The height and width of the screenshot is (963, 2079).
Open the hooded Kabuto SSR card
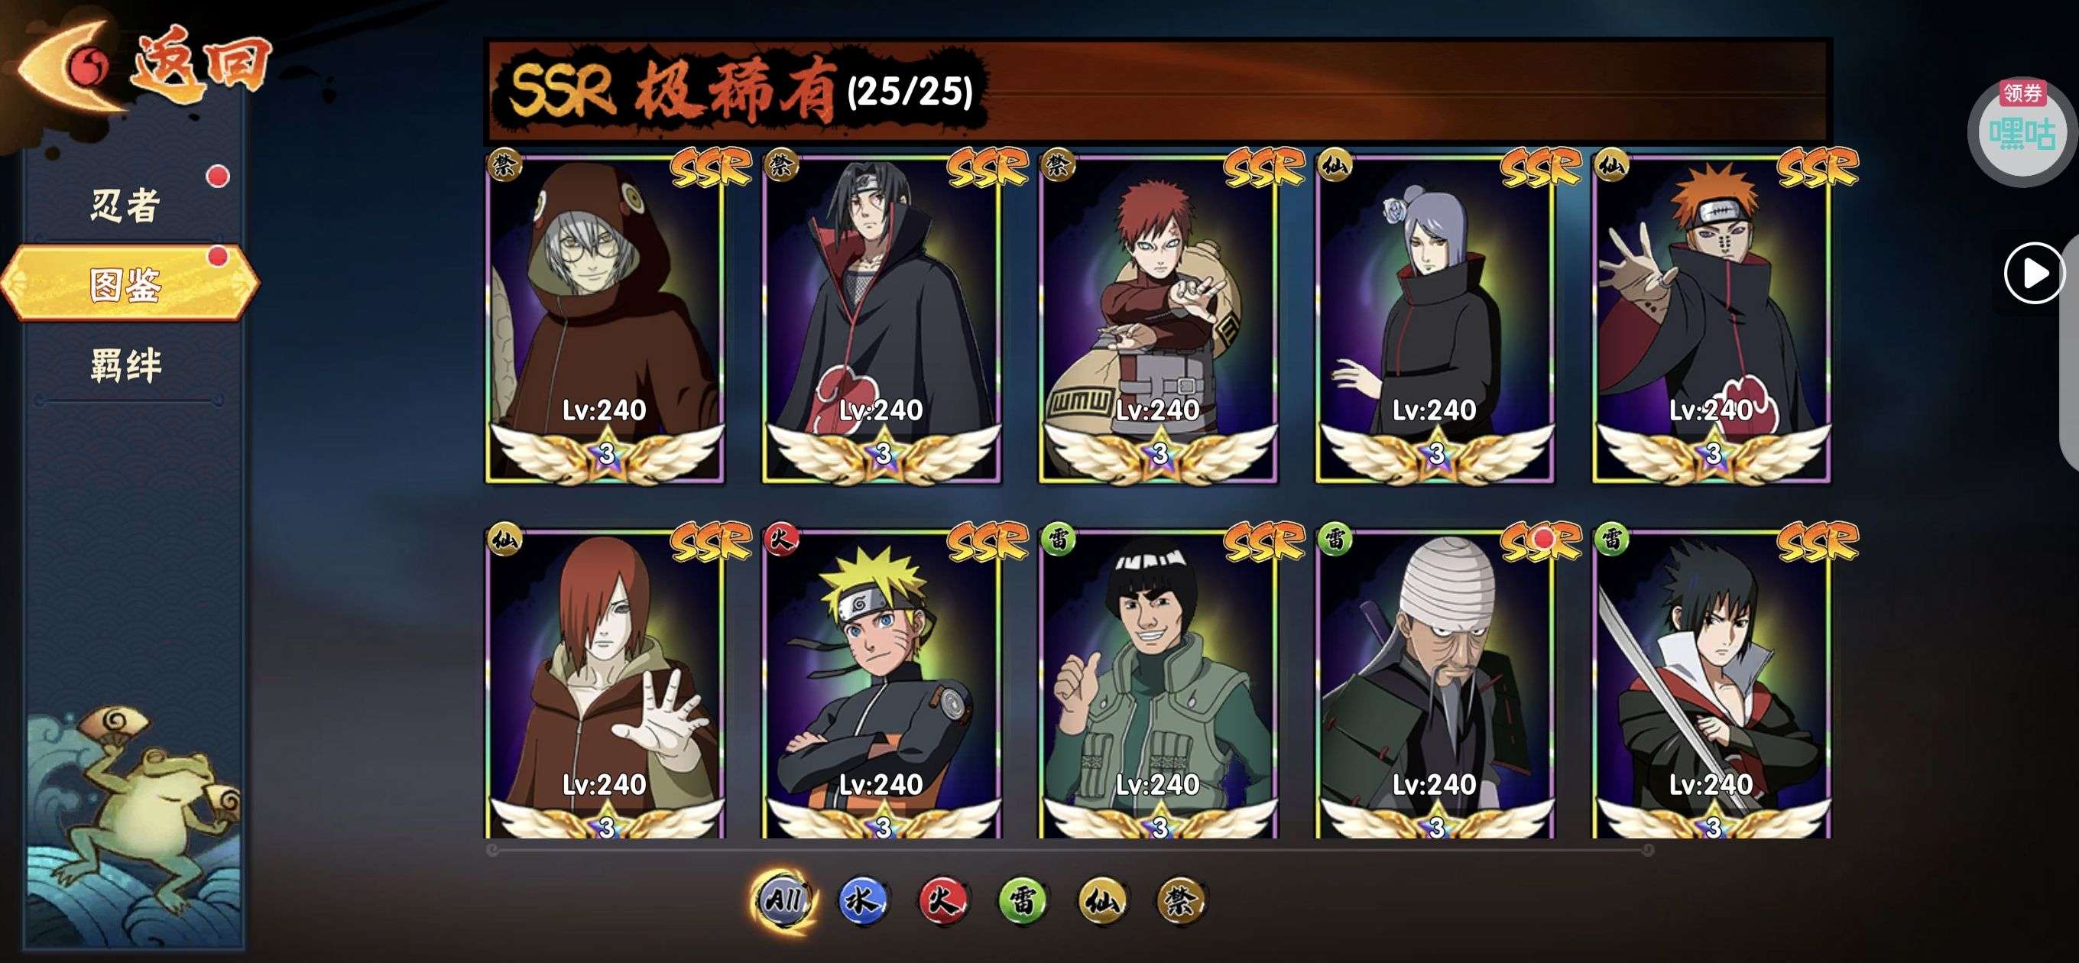pos(605,319)
